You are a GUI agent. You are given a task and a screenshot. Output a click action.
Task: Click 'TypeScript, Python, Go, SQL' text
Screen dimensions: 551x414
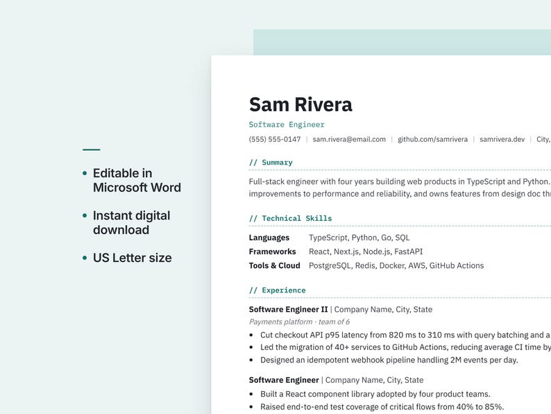(359, 238)
